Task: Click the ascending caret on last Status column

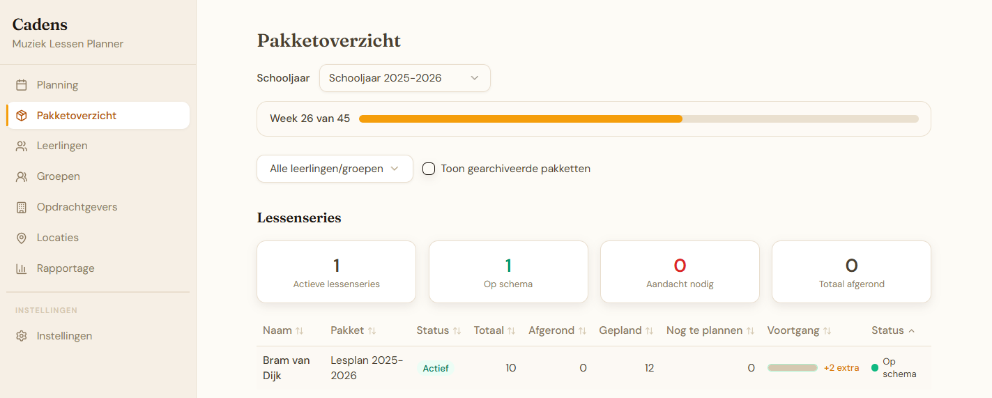Action: pos(912,330)
